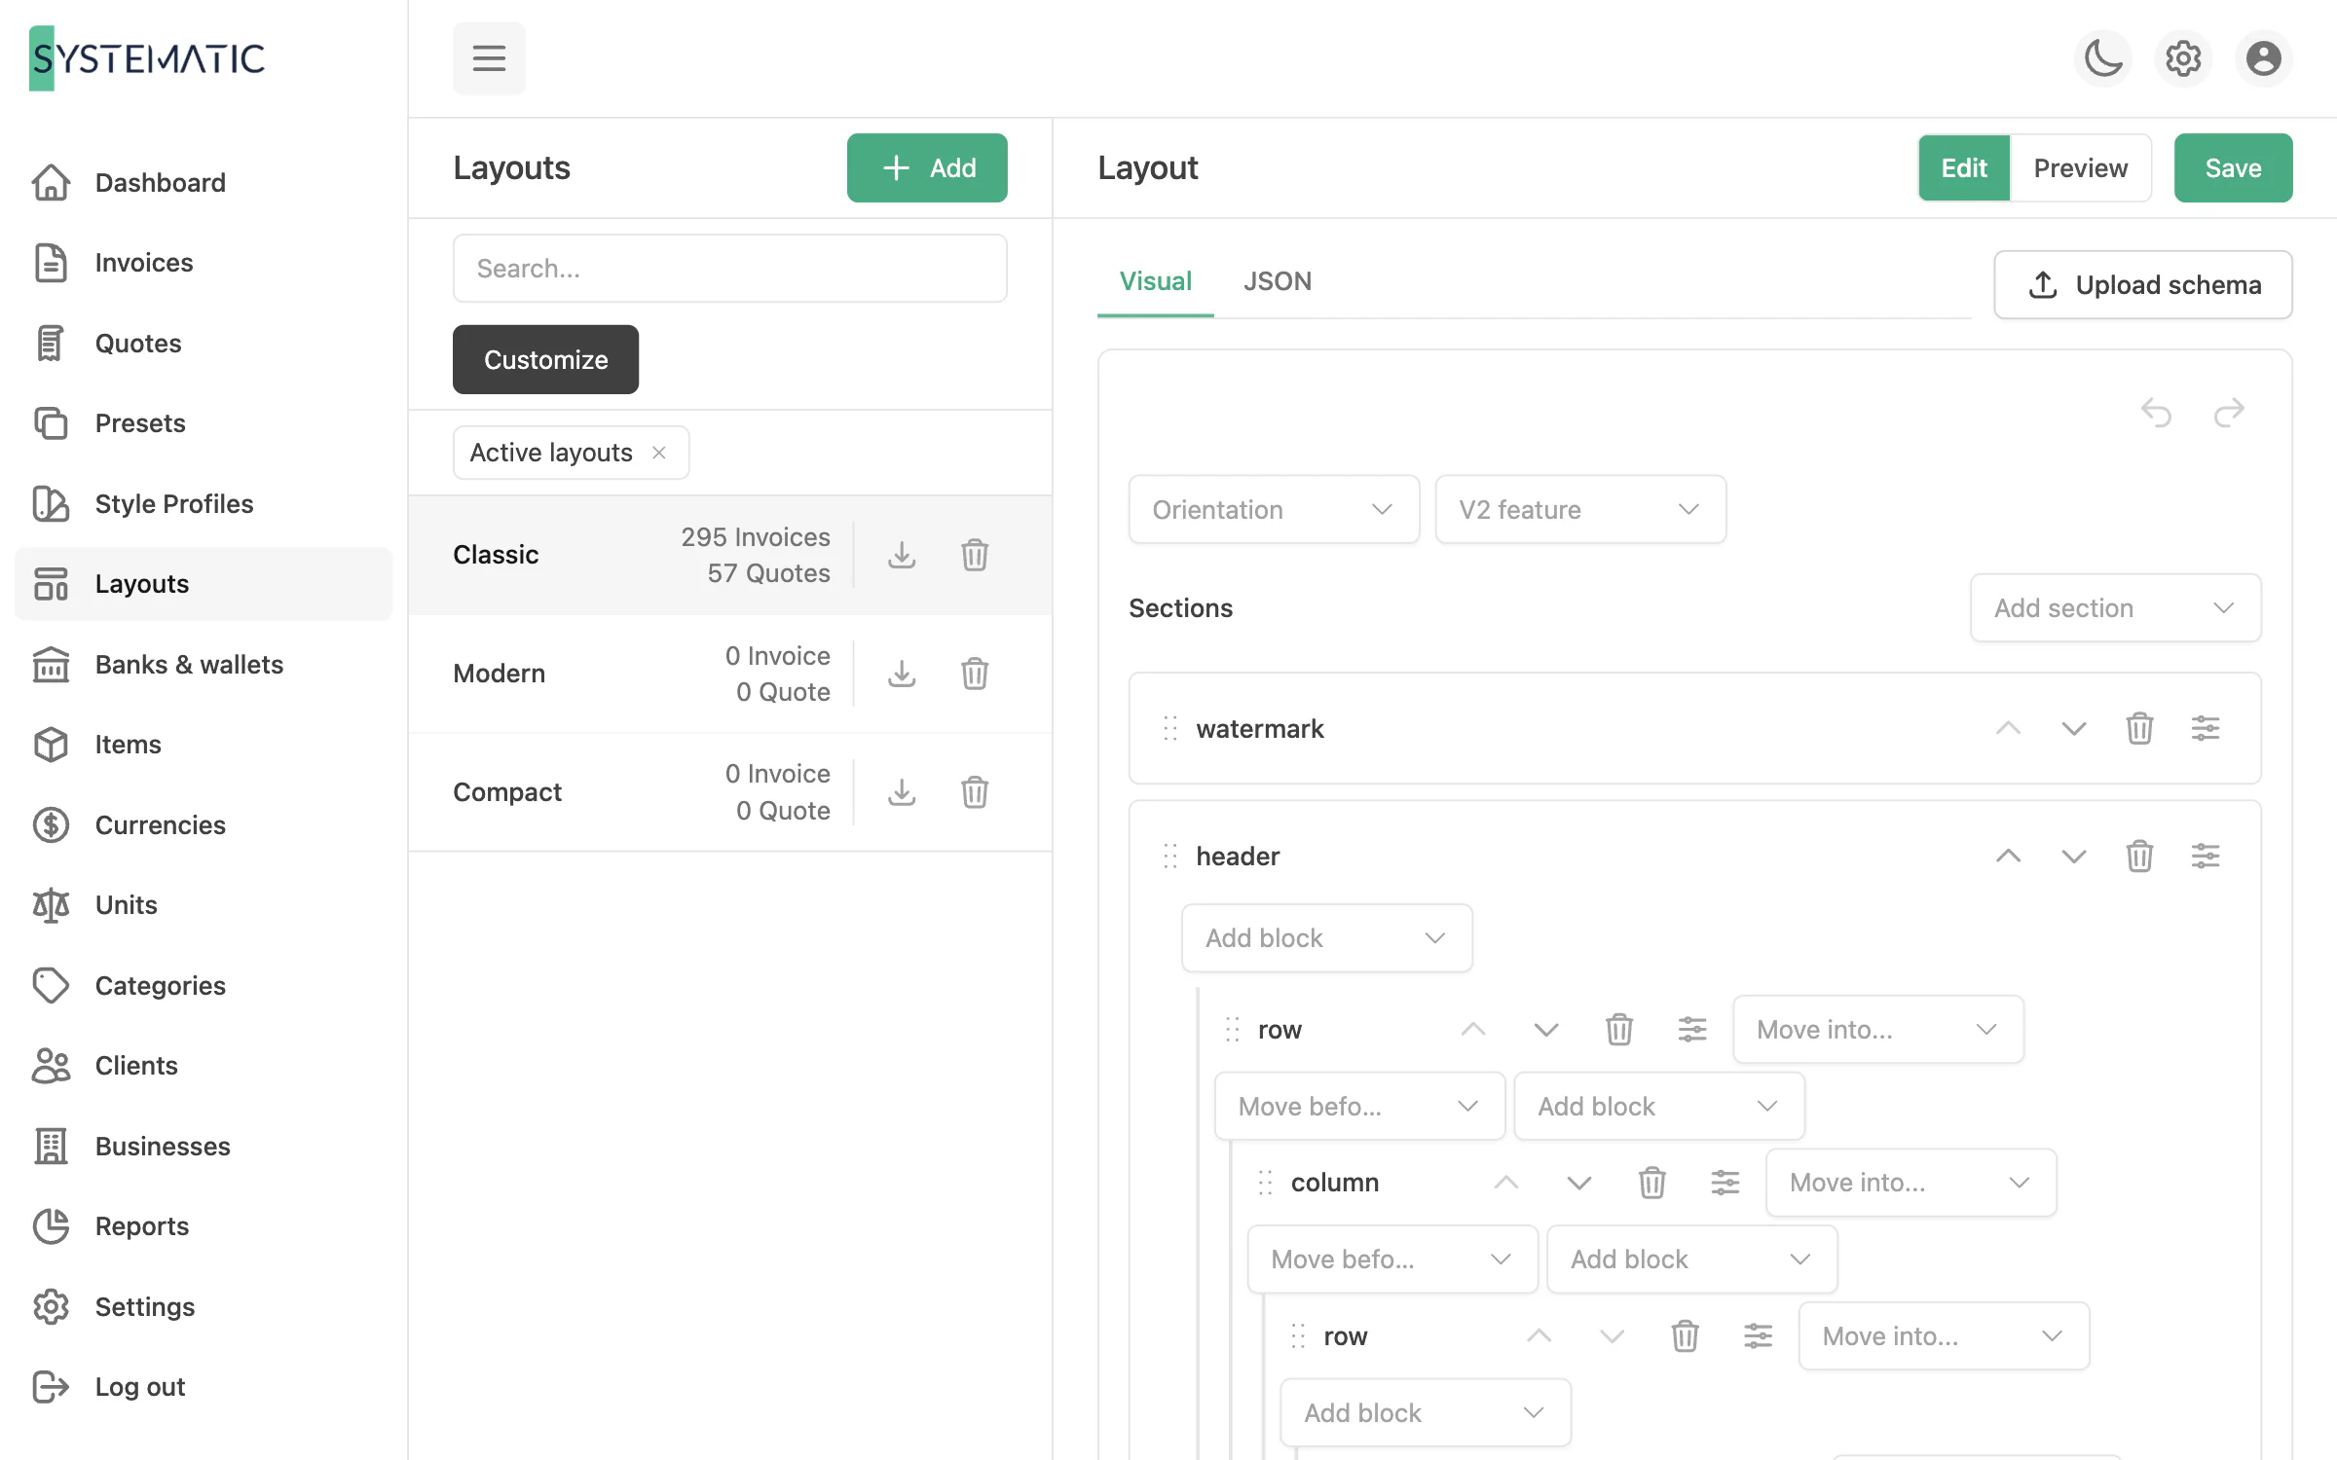Screen dimensions: 2337x1460
Task: Toggle dark mode moon icon
Action: tap(2103, 58)
